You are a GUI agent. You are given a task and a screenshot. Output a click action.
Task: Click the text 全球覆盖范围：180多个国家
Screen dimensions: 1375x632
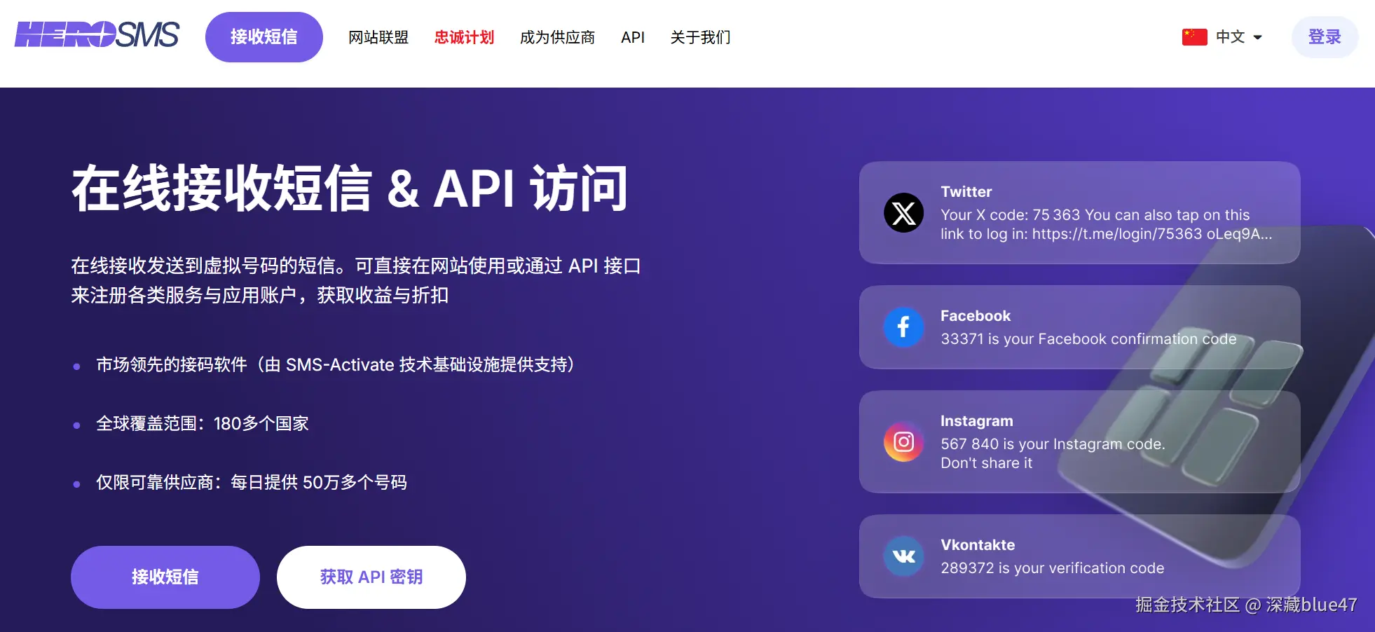point(203,424)
